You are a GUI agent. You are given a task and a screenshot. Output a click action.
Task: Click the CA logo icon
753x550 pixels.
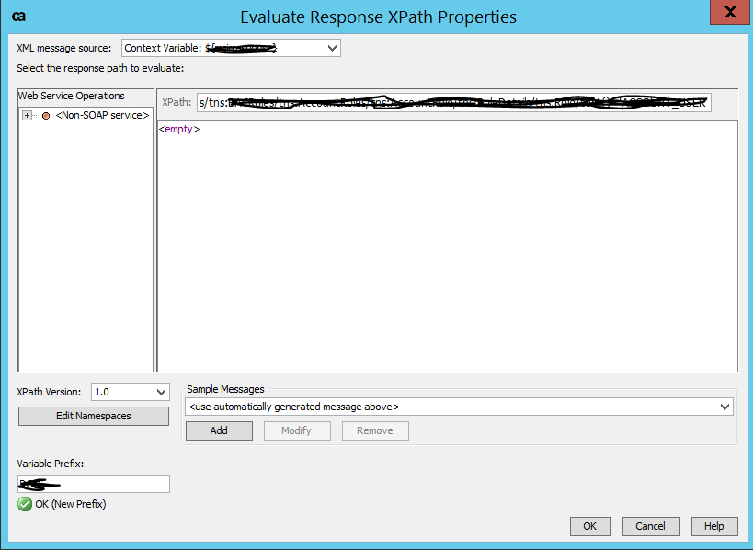17,16
